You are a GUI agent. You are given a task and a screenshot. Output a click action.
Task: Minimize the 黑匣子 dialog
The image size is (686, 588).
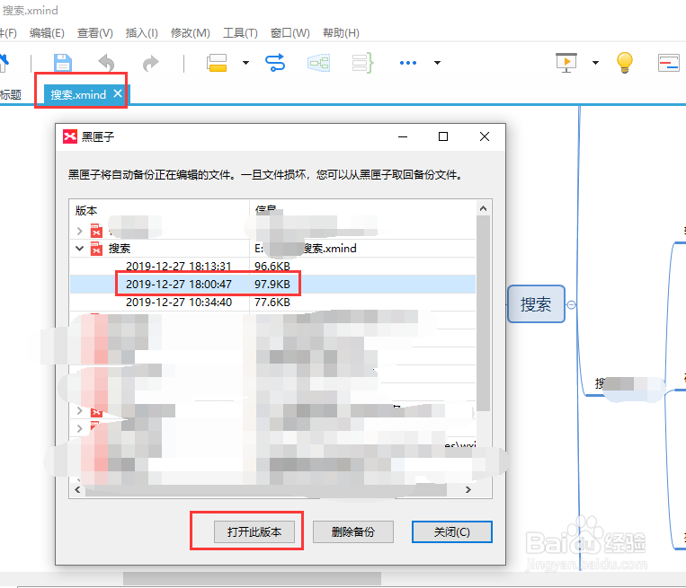tap(403, 136)
